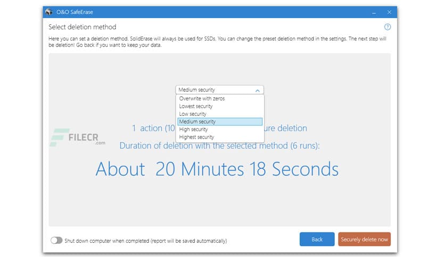Collapse the deletion method dropdown chevron
This screenshot has height=257, width=445.
pos(258,90)
